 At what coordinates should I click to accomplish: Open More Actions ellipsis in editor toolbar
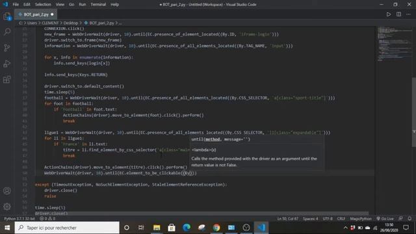408,14
